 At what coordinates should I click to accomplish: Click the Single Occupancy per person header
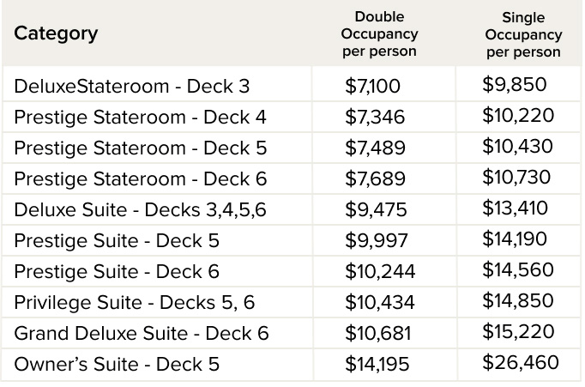click(x=523, y=35)
